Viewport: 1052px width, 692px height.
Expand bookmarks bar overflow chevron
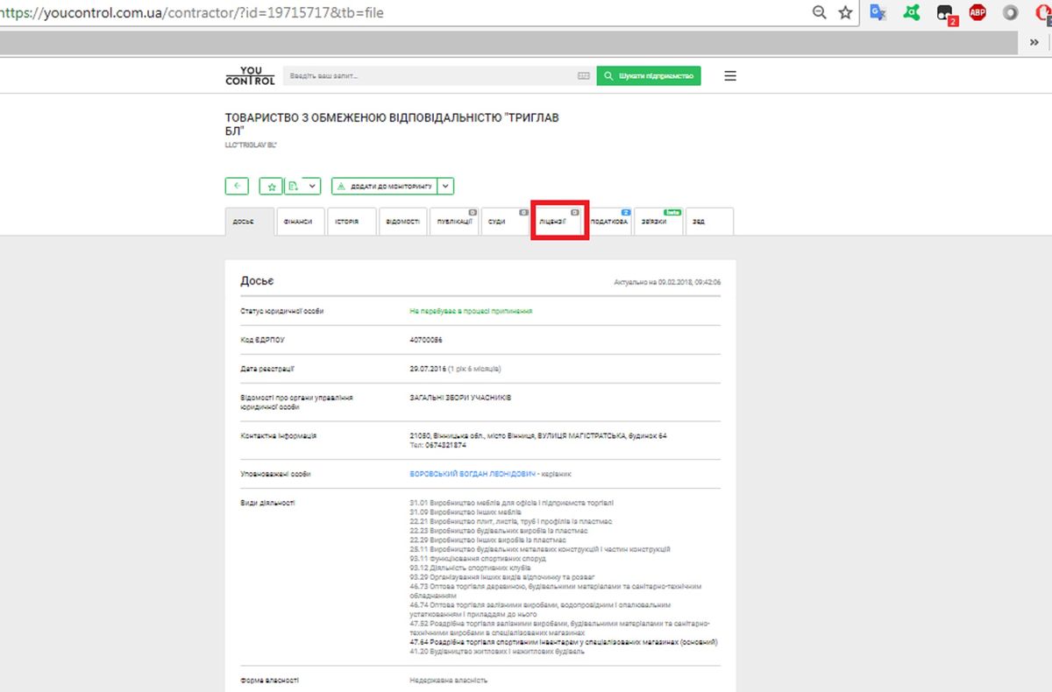tap(1034, 41)
